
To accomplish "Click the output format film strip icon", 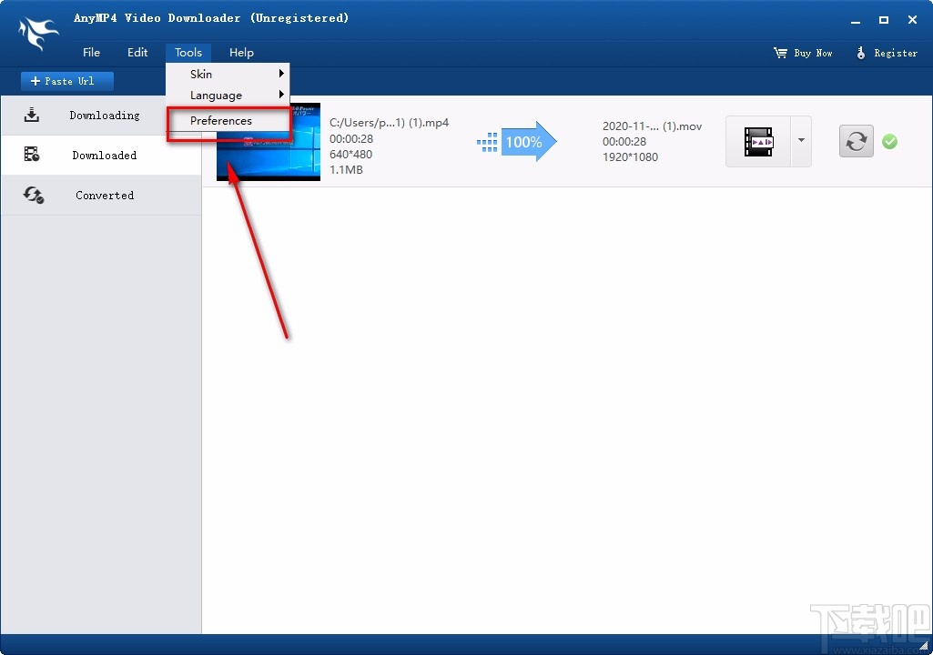I will (x=758, y=142).
